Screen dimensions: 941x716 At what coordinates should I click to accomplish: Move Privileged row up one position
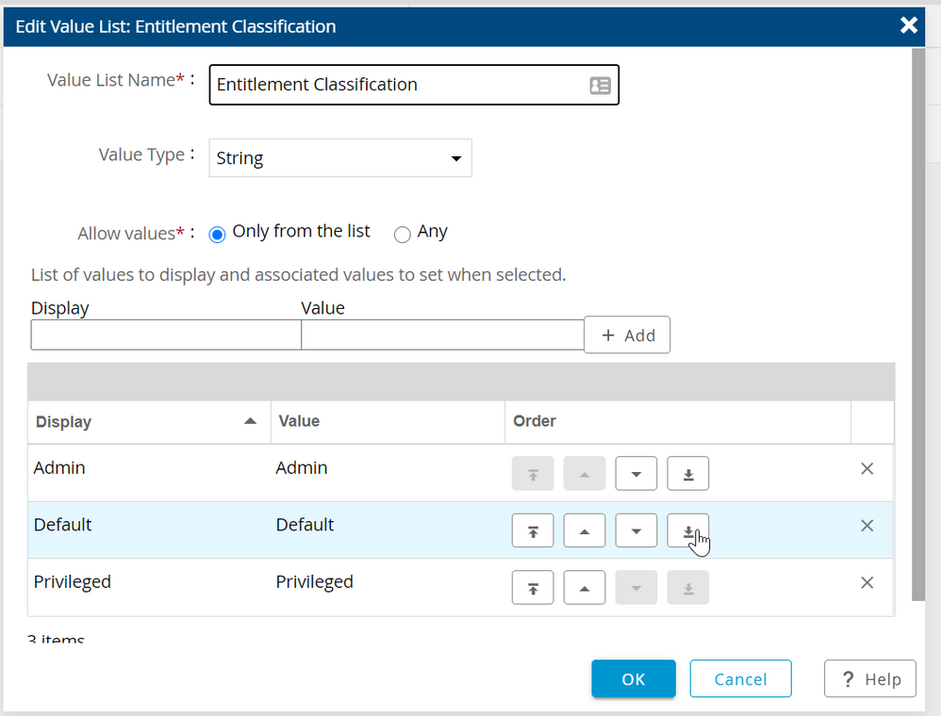[584, 588]
